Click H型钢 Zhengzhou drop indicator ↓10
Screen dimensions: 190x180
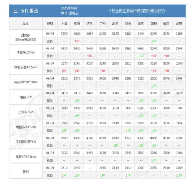[x=128, y=131]
